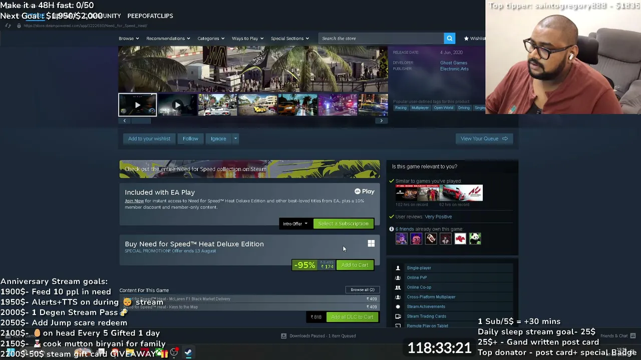Add all DLC to Cart
This screenshot has height=360, width=641.
(x=352, y=317)
